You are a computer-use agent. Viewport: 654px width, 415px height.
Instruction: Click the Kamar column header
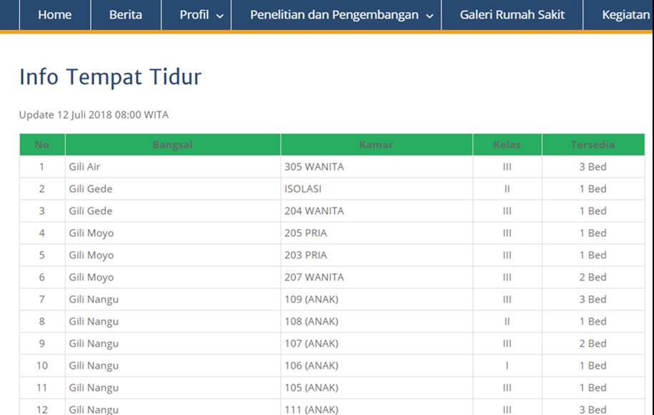376,145
